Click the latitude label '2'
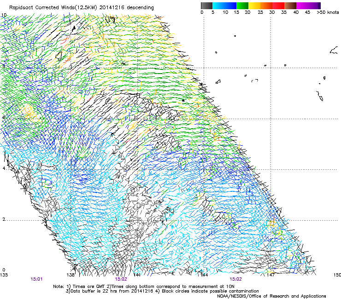 click(x=4, y=219)
